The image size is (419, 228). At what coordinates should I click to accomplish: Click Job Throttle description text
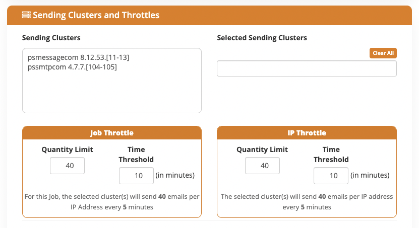click(x=112, y=202)
